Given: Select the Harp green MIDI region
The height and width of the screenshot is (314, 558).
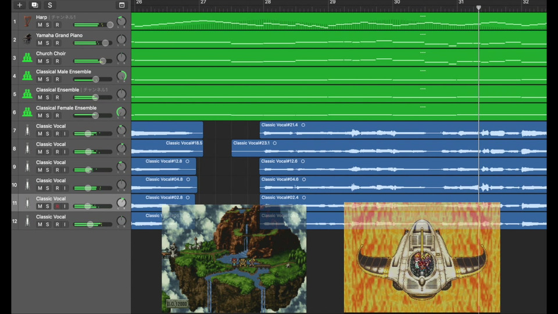Looking at the screenshot, I should [339, 21].
